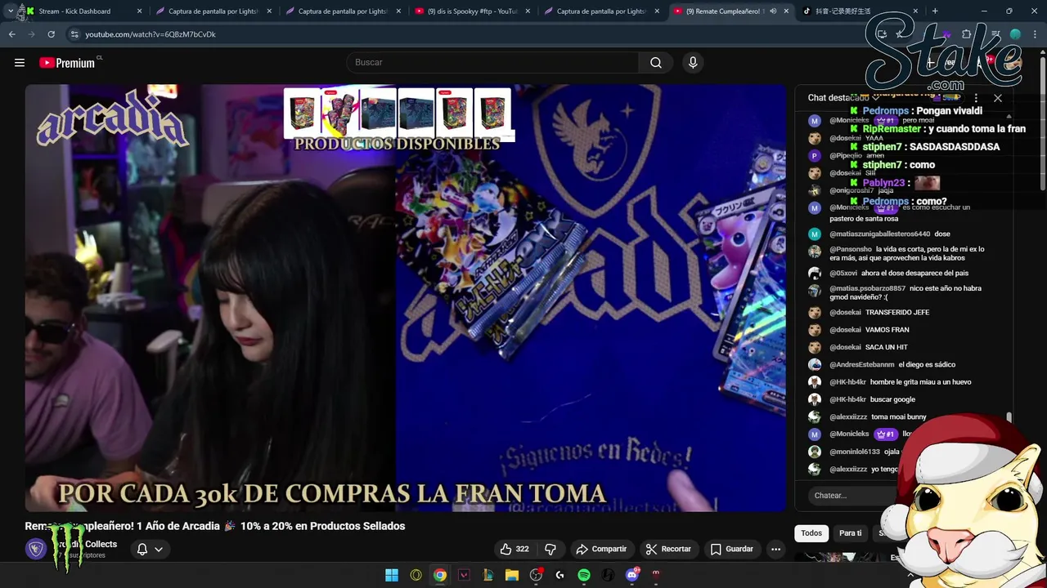Click the 'buscar google' chat message
Screen dimensions: 1047x588
pyautogui.click(x=893, y=399)
